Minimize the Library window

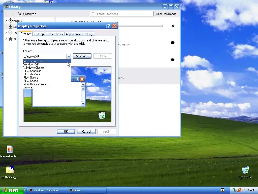tap(165, 7)
